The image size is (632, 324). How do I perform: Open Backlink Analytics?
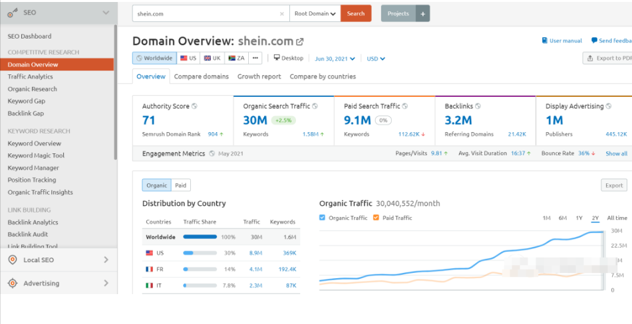[x=33, y=222]
